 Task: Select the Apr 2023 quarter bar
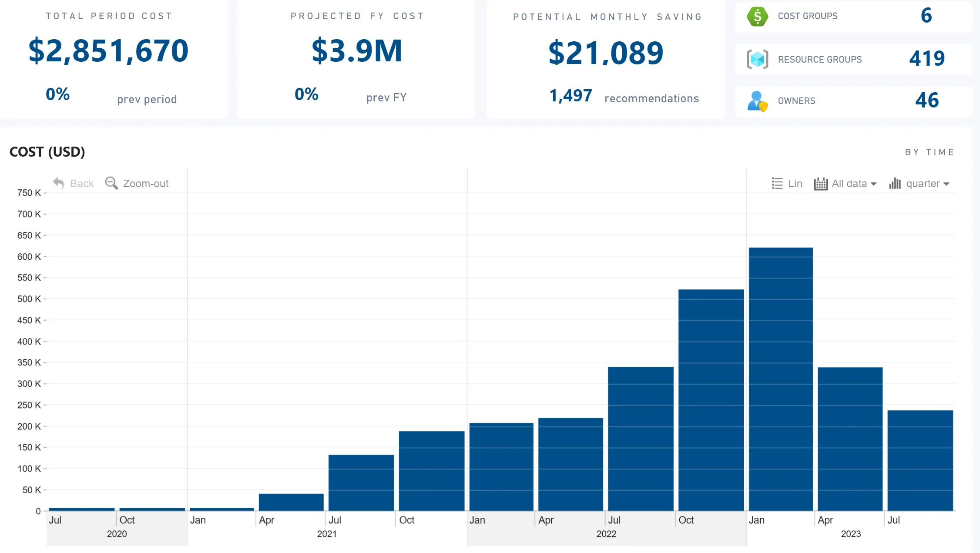pyautogui.click(x=850, y=439)
